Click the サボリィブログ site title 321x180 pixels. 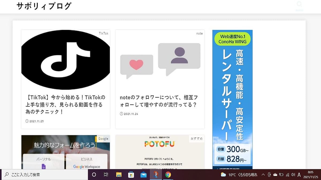click(44, 6)
